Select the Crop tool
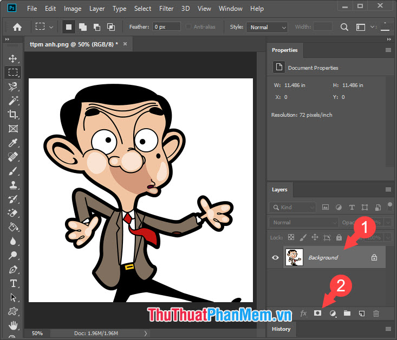Screen dimensions: 397x340 12,115
